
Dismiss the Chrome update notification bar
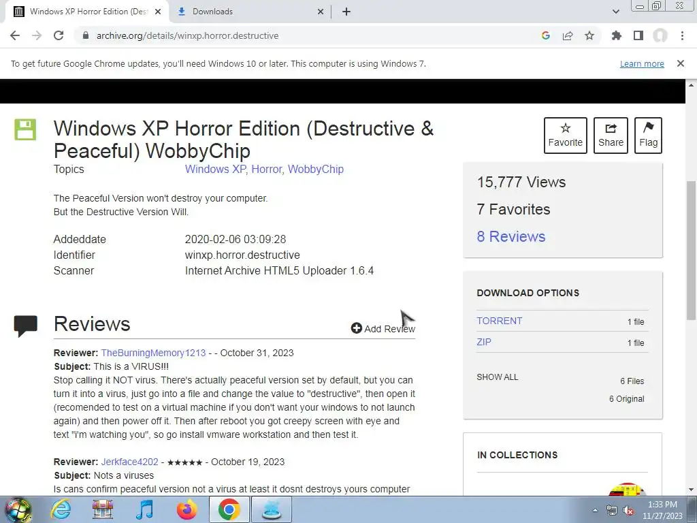click(x=681, y=63)
